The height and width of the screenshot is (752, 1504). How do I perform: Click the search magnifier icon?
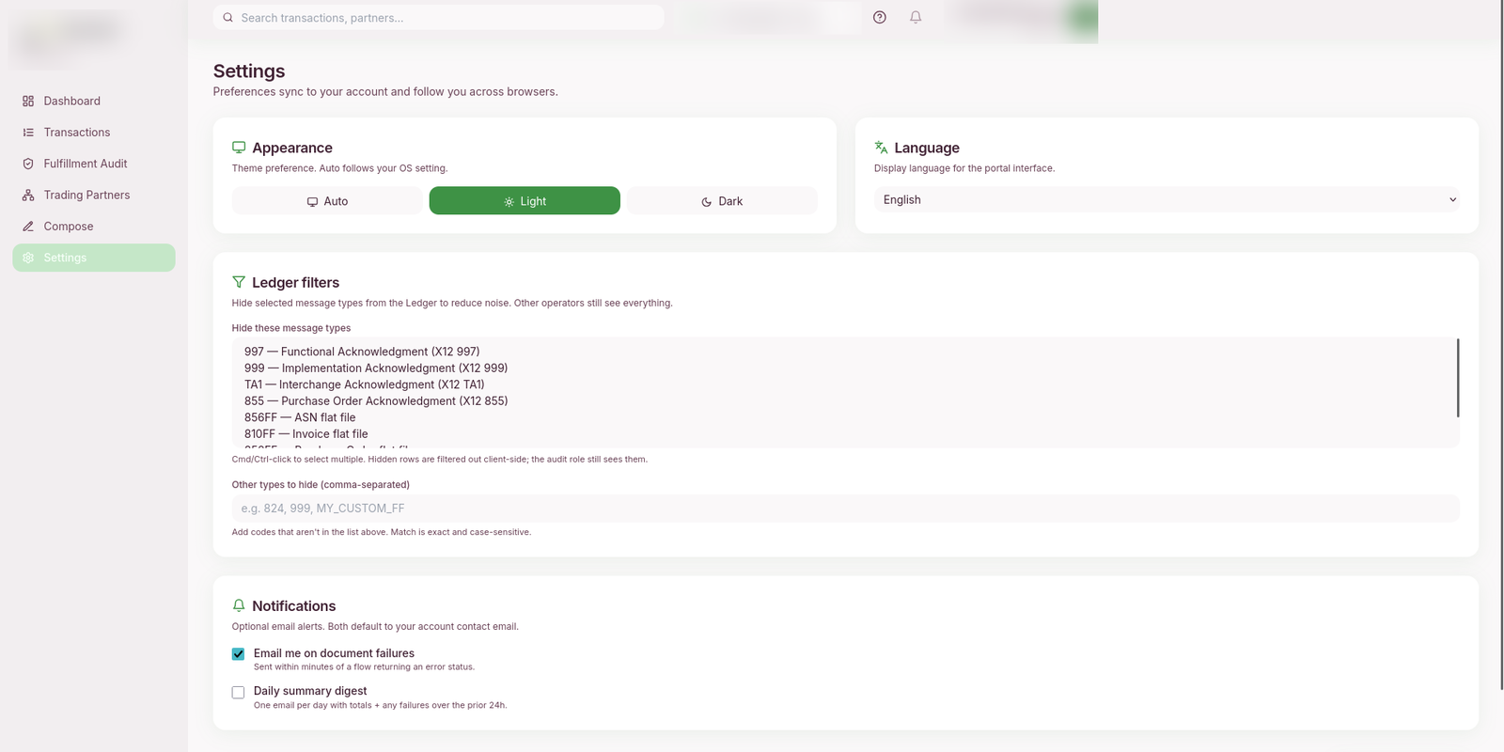pyautogui.click(x=227, y=18)
